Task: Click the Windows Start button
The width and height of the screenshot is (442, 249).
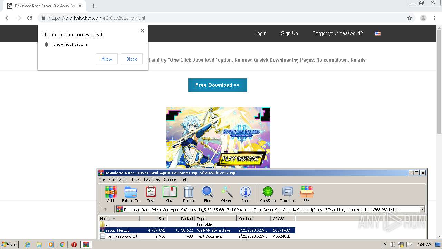Action: pyautogui.click(x=9, y=245)
